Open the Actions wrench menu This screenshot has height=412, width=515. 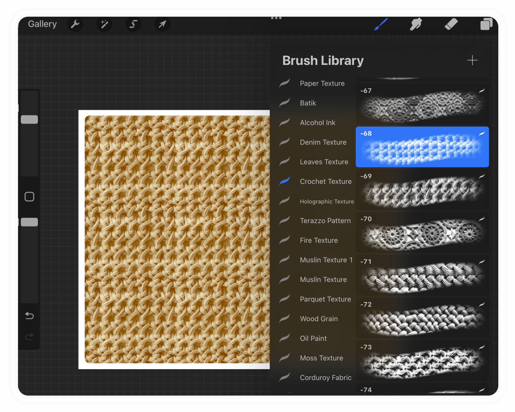point(75,24)
